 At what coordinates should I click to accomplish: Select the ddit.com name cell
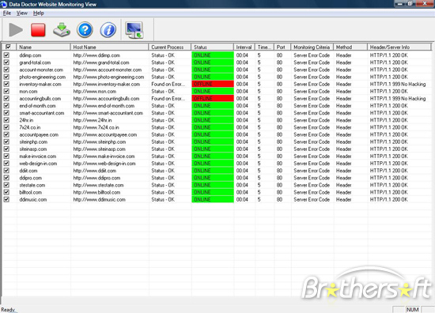coord(28,171)
